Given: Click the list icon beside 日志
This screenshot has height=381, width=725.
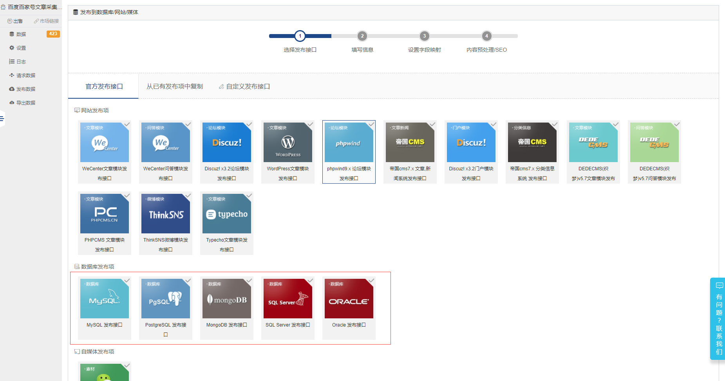Looking at the screenshot, I should [12, 61].
